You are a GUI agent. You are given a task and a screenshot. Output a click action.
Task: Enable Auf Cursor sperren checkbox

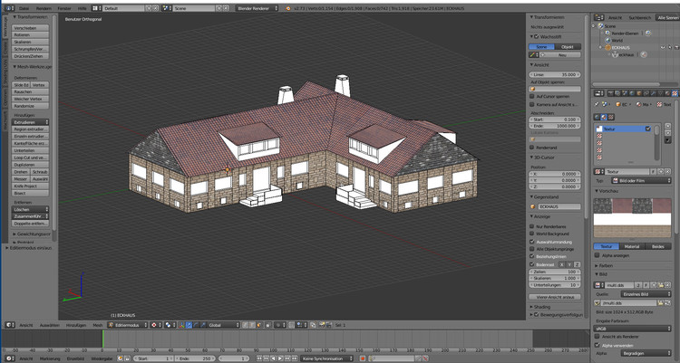point(532,96)
